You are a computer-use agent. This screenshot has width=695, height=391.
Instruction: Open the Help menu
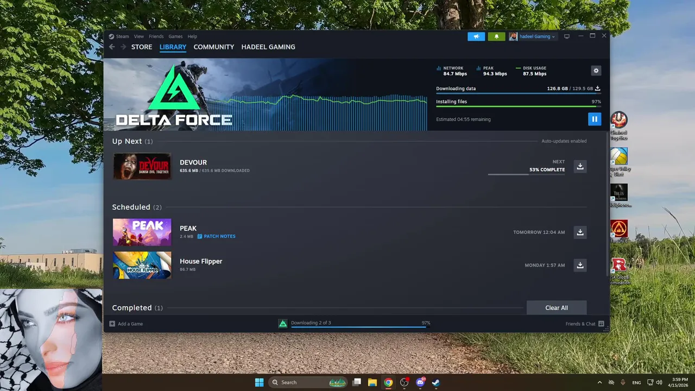coord(192,36)
